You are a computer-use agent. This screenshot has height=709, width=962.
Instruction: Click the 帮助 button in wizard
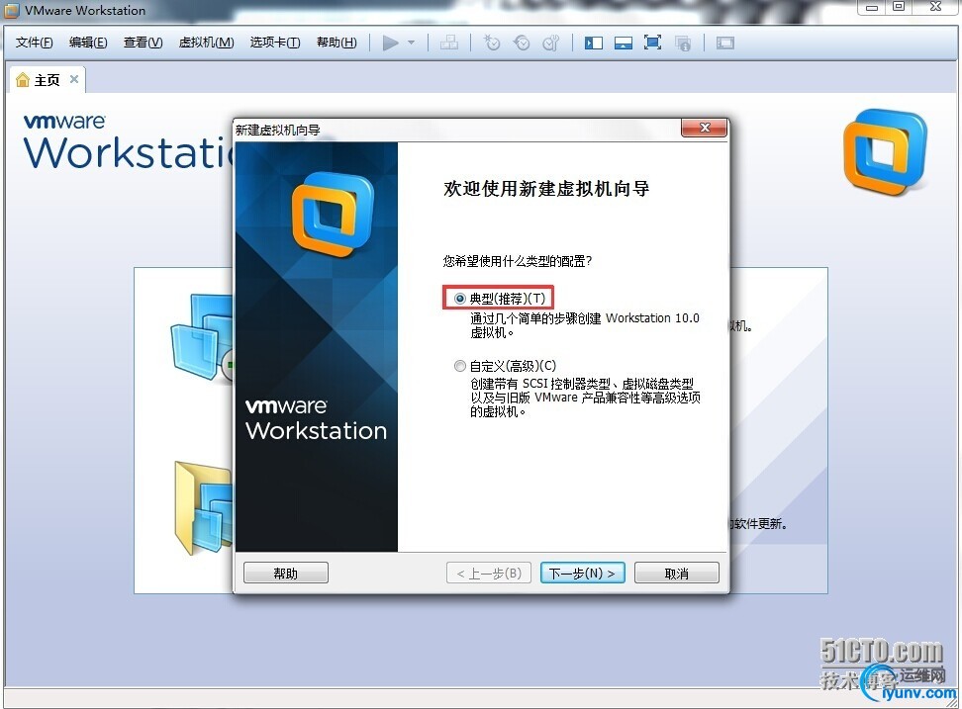[x=286, y=573]
